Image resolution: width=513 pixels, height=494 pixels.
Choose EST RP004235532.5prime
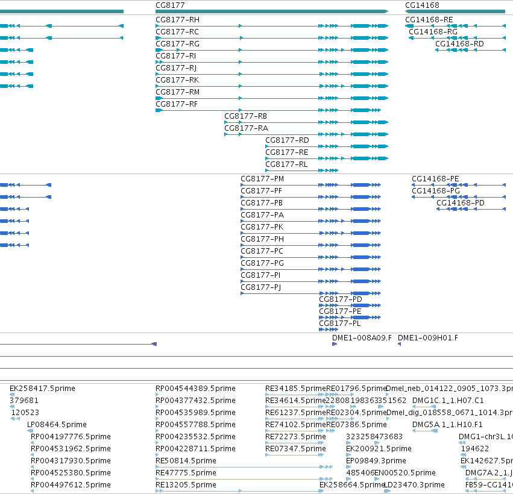point(196,437)
